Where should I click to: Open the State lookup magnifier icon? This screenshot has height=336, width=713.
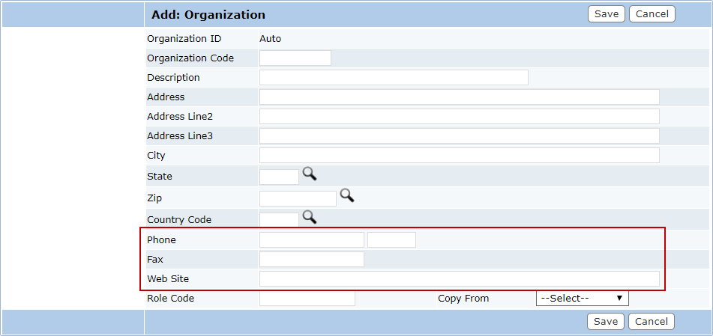310,174
